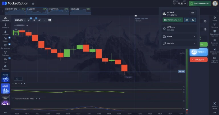Open Сигналы panel in right sidebar
This screenshot has width=219, height=115.
[214, 26]
